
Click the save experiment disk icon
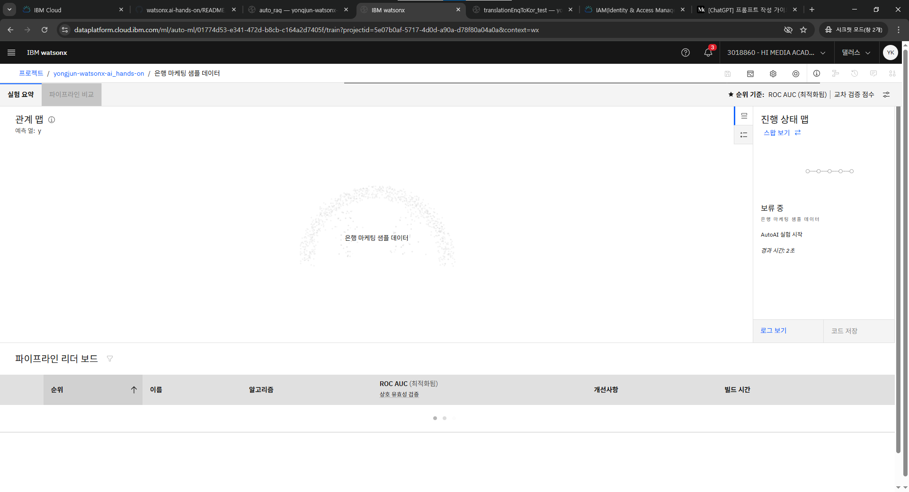pyautogui.click(x=728, y=74)
